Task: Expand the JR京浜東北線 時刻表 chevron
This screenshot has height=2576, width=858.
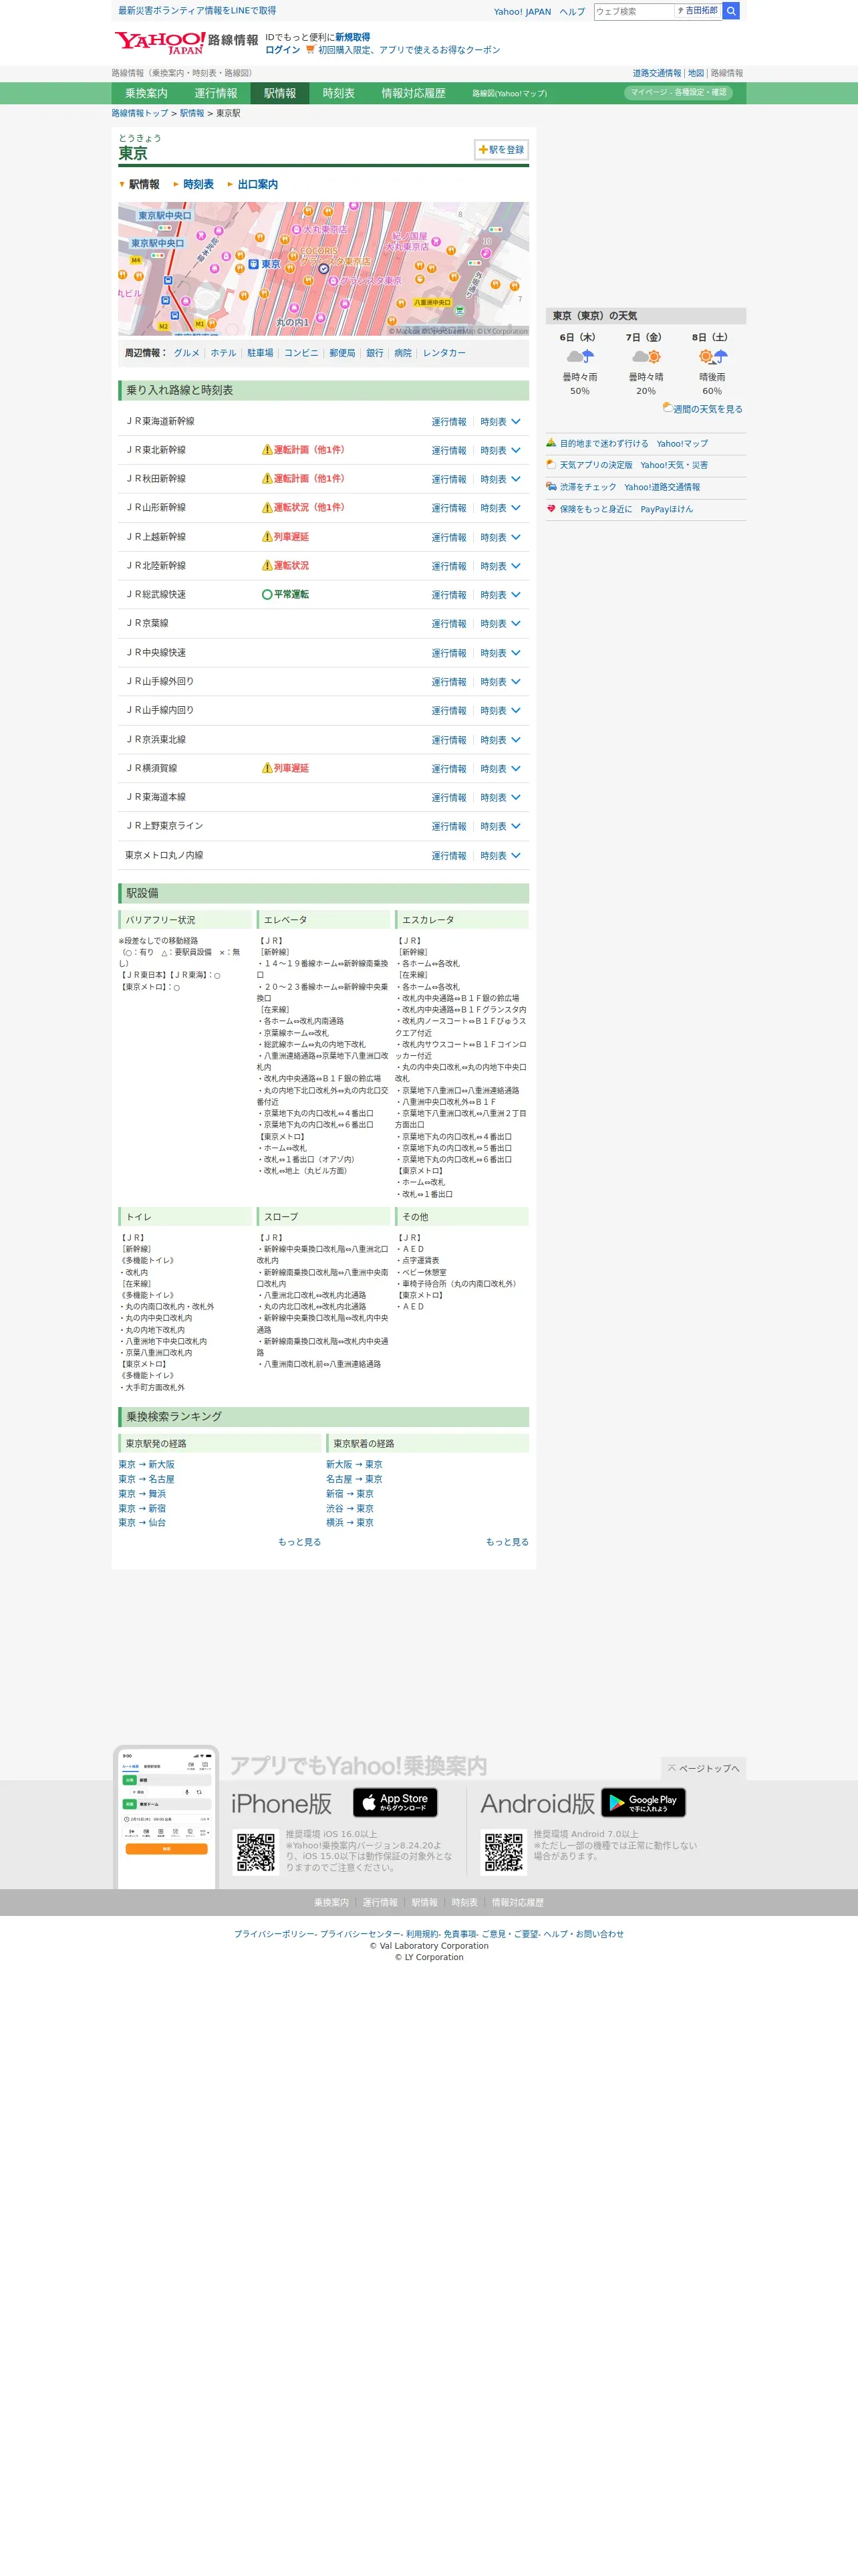Action: (x=517, y=739)
